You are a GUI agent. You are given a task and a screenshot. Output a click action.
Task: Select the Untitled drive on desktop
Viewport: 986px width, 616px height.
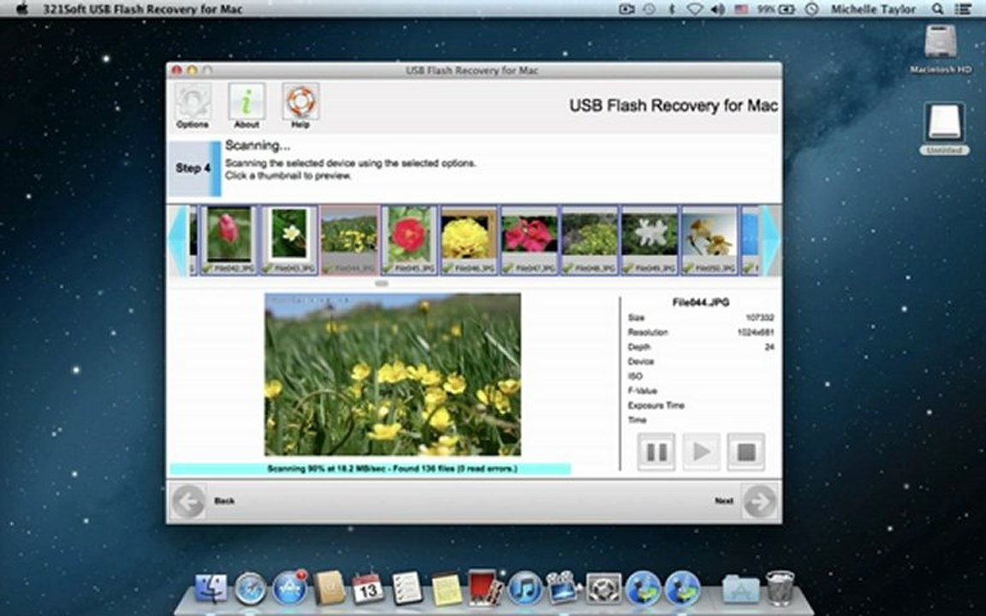[x=945, y=123]
